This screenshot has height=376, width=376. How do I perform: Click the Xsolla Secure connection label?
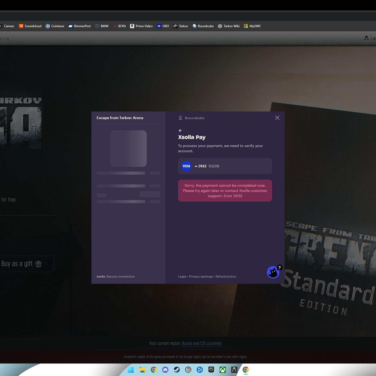pyautogui.click(x=116, y=277)
